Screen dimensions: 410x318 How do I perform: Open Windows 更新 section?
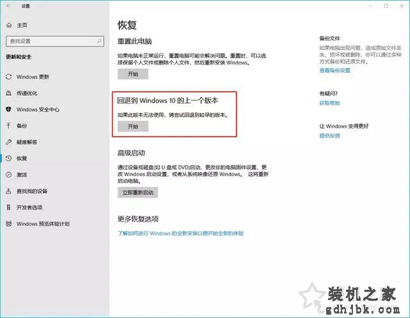tap(33, 77)
